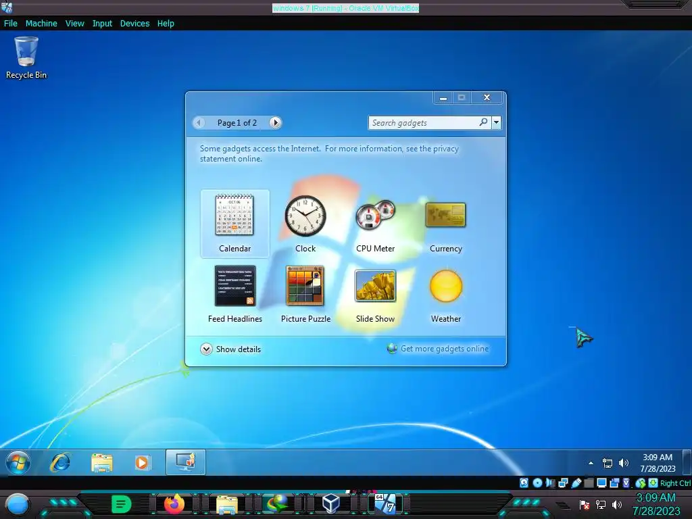692x519 pixels.
Task: Open the VirtualBox Input menu
Action: click(102, 24)
